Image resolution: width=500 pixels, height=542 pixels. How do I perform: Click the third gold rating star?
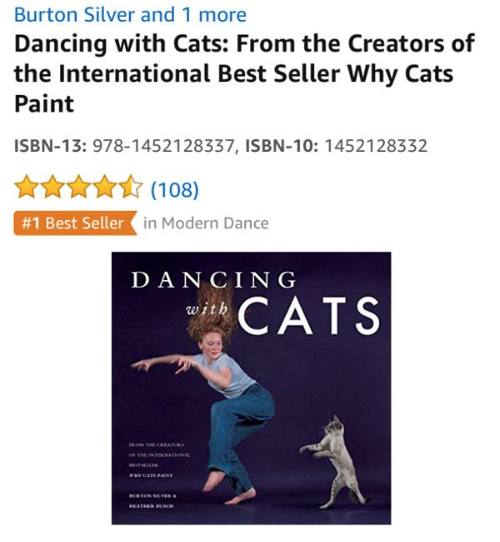79,188
